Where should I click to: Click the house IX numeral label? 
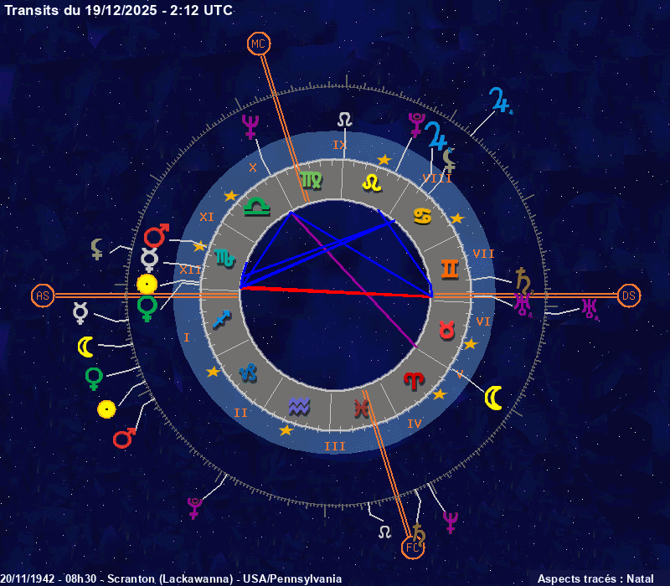click(x=339, y=145)
